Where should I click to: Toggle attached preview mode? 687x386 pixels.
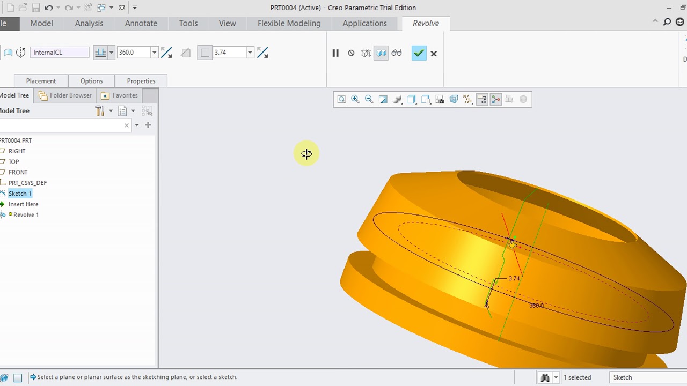coord(381,53)
